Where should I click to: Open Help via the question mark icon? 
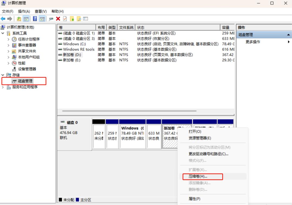coord(34,19)
